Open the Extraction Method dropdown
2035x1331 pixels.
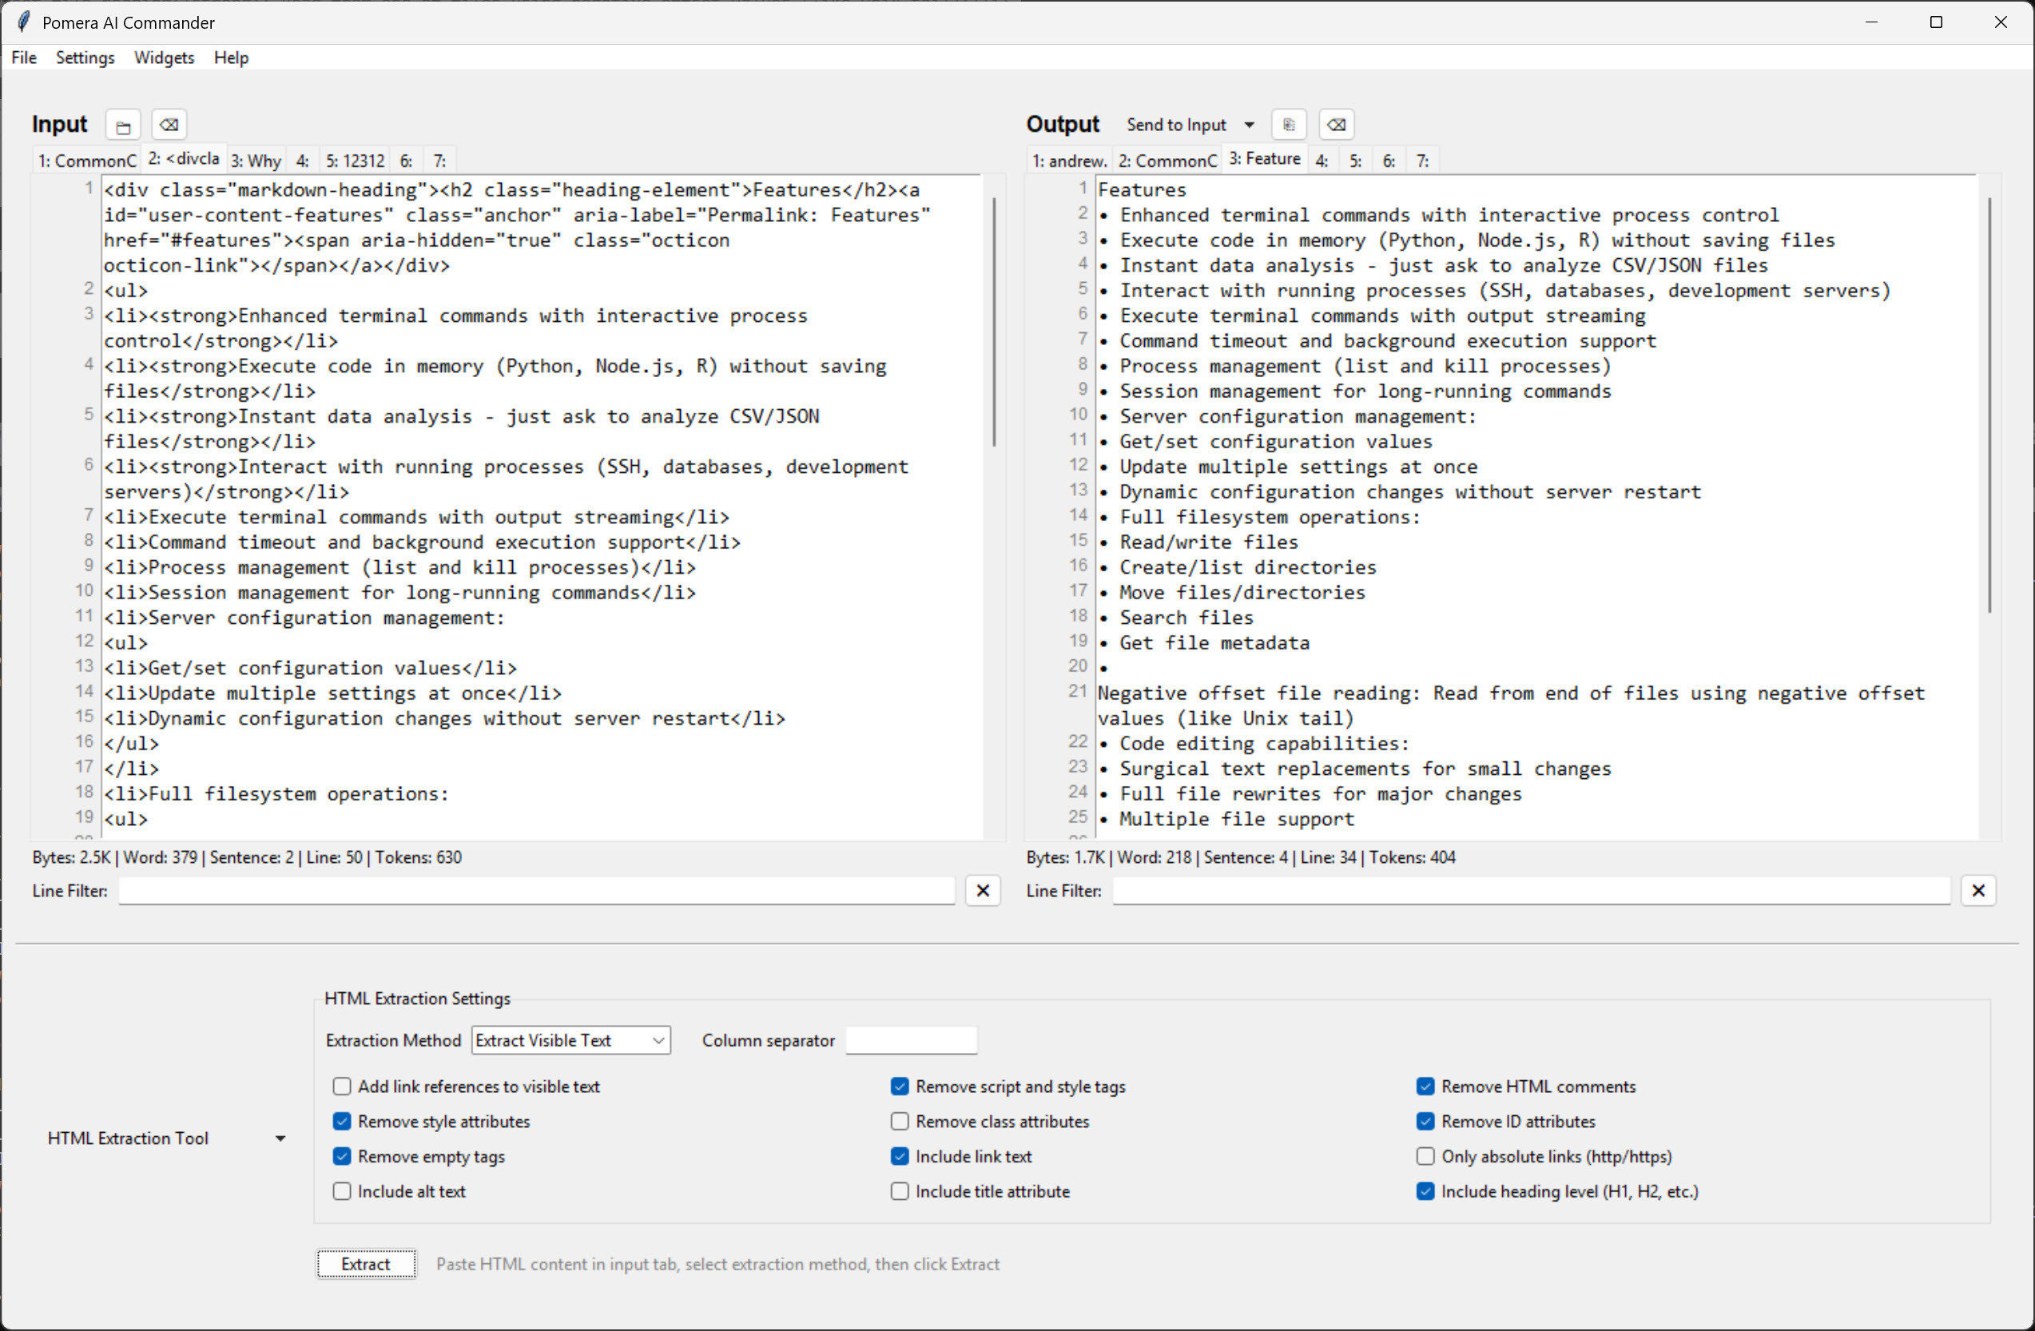click(571, 1040)
